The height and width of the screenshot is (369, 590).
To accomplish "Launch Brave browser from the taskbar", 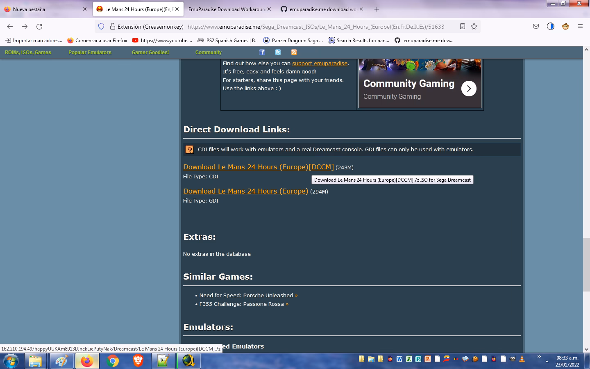I will 138,361.
